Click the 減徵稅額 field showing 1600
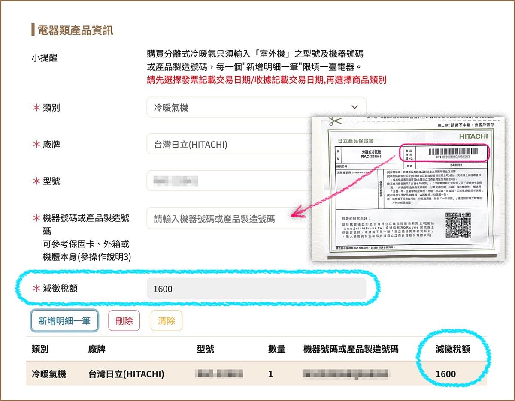 coord(256,289)
